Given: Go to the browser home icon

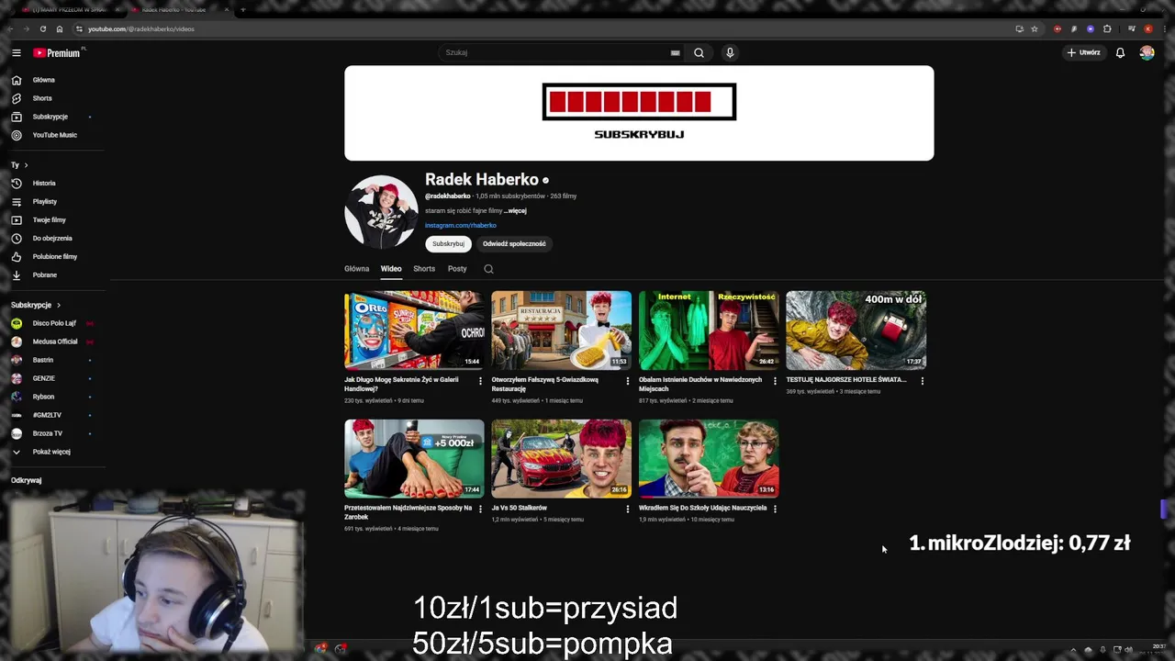Looking at the screenshot, I should click(60, 28).
